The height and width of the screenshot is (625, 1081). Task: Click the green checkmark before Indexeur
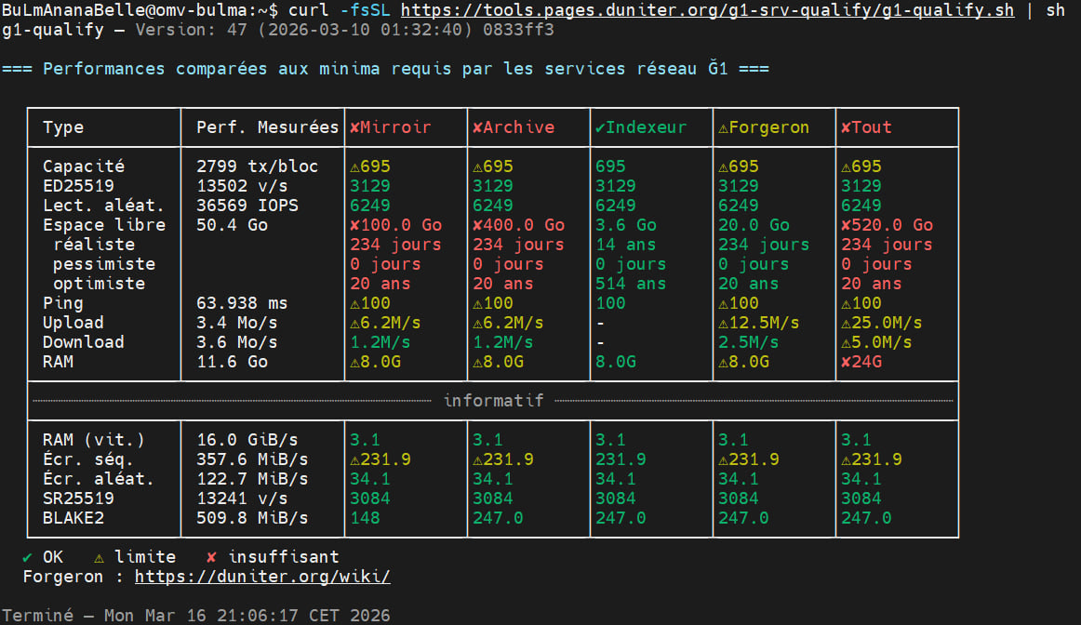pyautogui.click(x=600, y=127)
